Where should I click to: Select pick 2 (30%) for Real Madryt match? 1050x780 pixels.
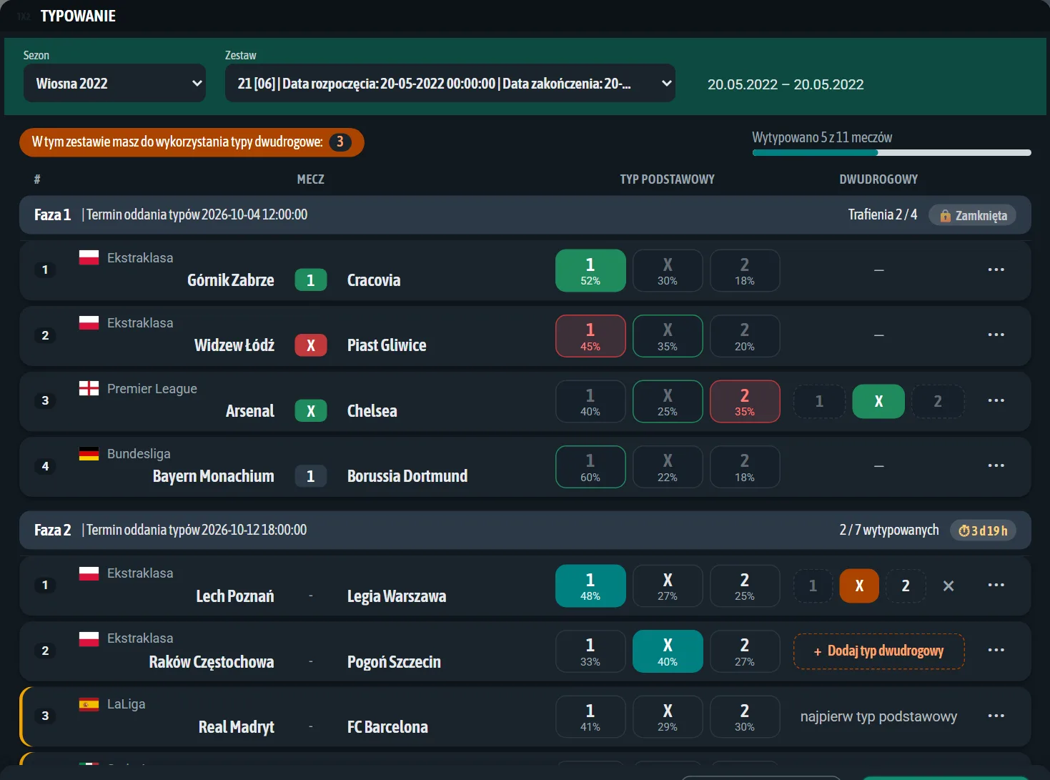coord(745,716)
